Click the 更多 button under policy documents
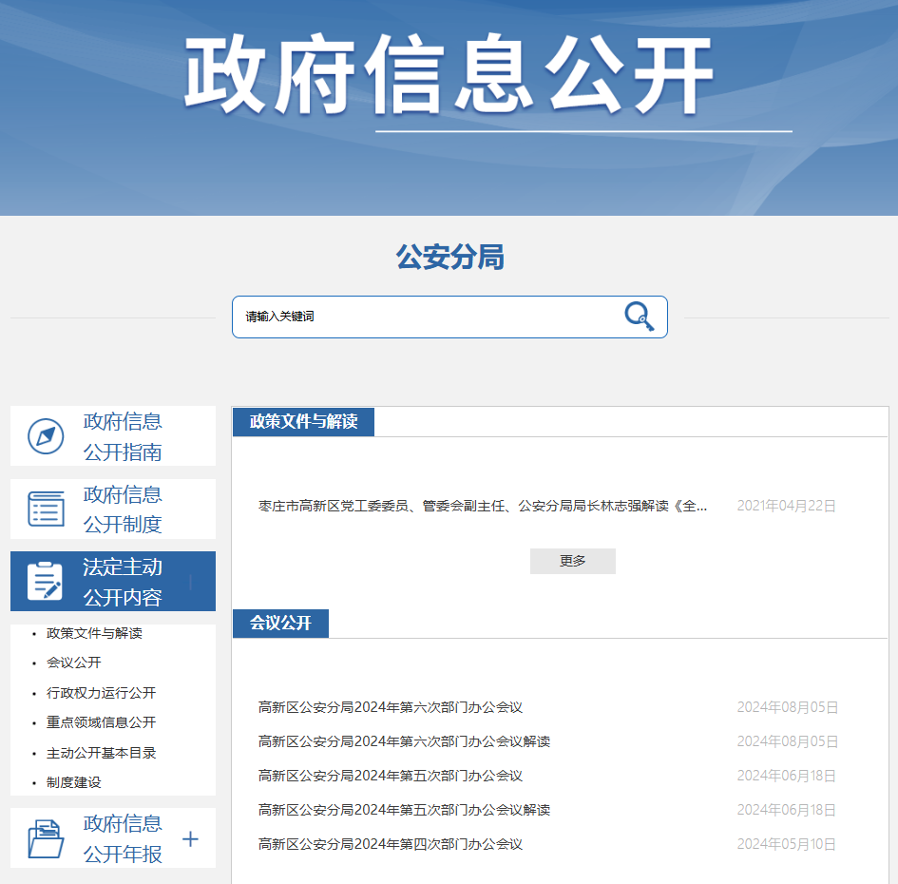 572,561
